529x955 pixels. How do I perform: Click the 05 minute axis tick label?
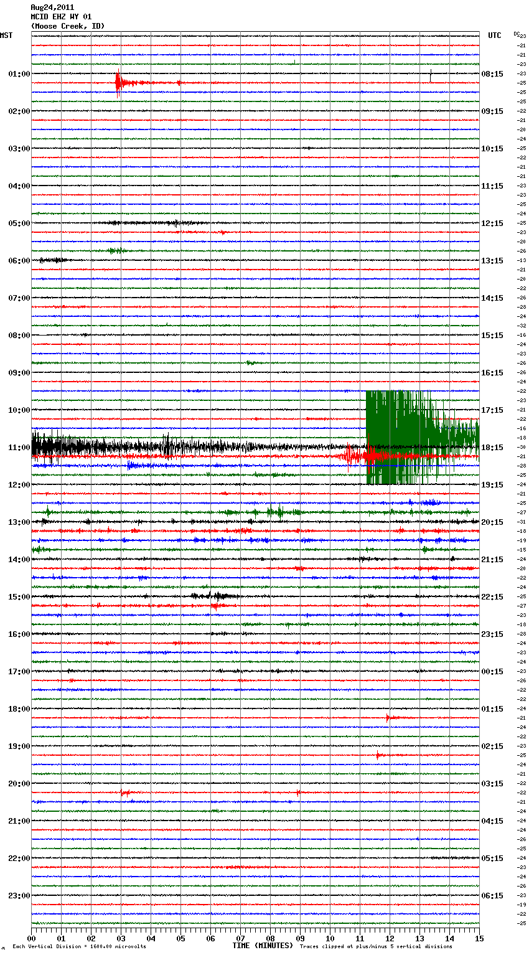point(180,938)
